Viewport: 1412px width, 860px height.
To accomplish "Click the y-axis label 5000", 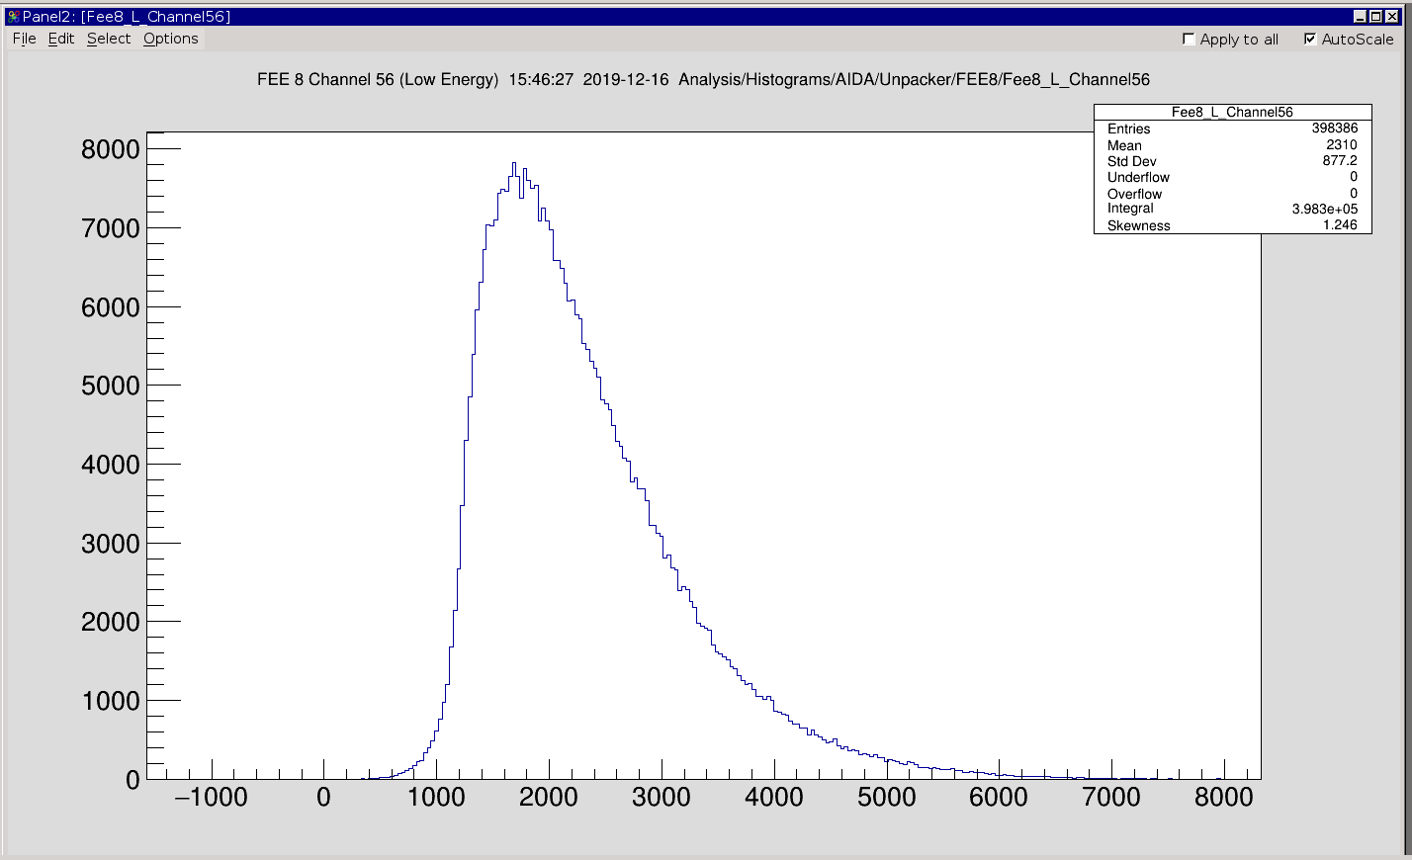I will [x=111, y=386].
